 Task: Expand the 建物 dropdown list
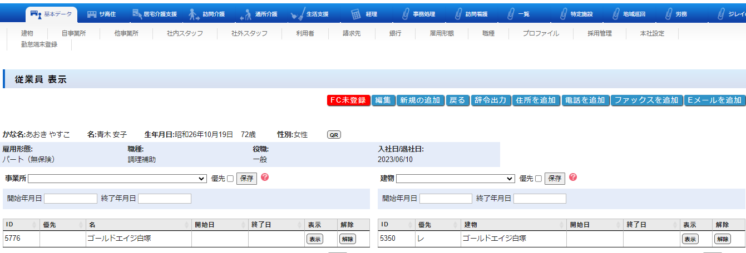click(x=455, y=179)
